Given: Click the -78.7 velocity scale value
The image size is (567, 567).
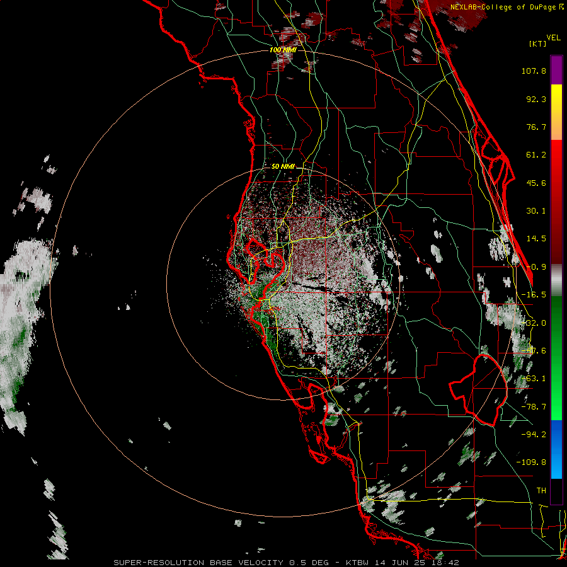Looking at the screenshot, I should click(x=534, y=407).
